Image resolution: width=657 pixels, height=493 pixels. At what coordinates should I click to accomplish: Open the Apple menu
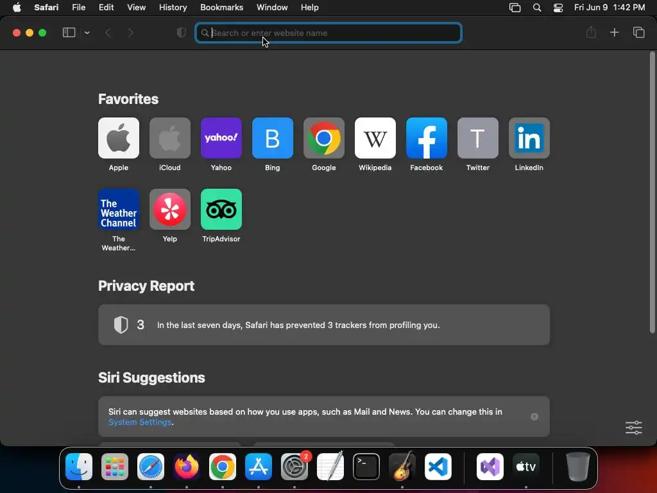(17, 8)
